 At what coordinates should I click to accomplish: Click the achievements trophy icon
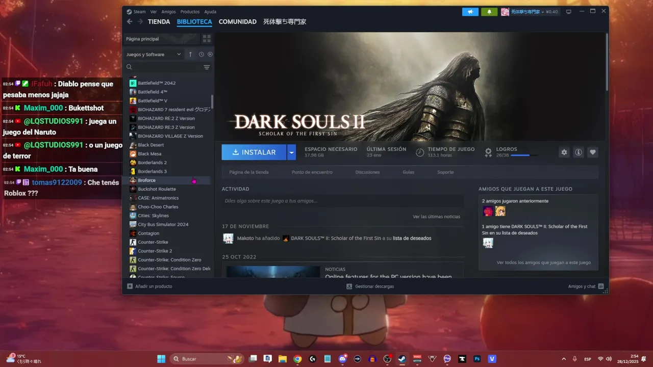488,152
